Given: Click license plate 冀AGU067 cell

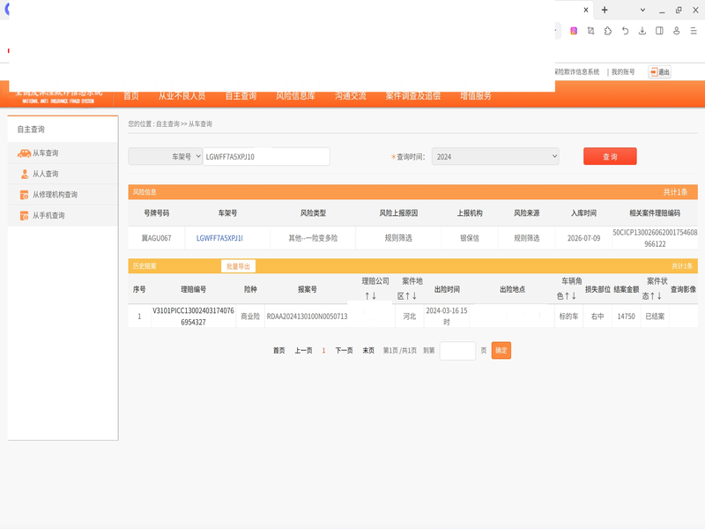Looking at the screenshot, I should click(x=157, y=238).
